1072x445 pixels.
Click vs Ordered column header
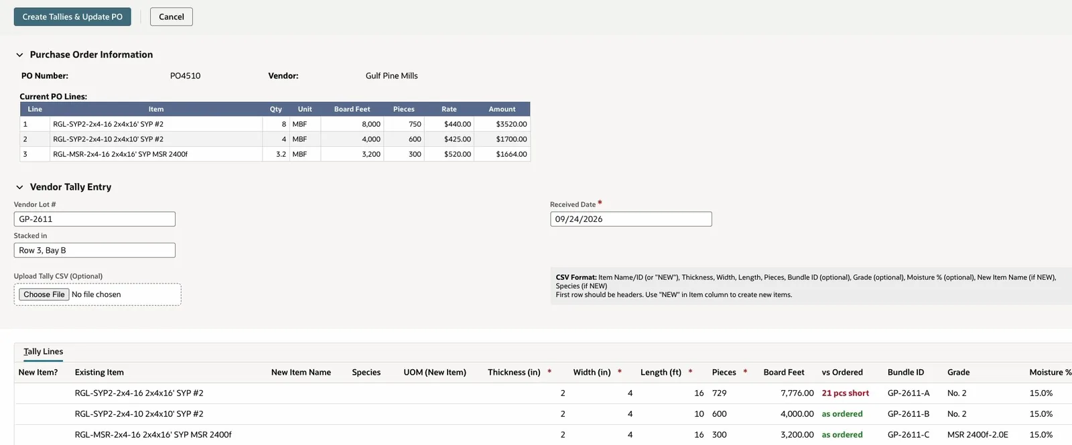tap(842, 373)
